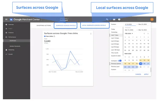Open the mail notifications icon

point(114,19)
